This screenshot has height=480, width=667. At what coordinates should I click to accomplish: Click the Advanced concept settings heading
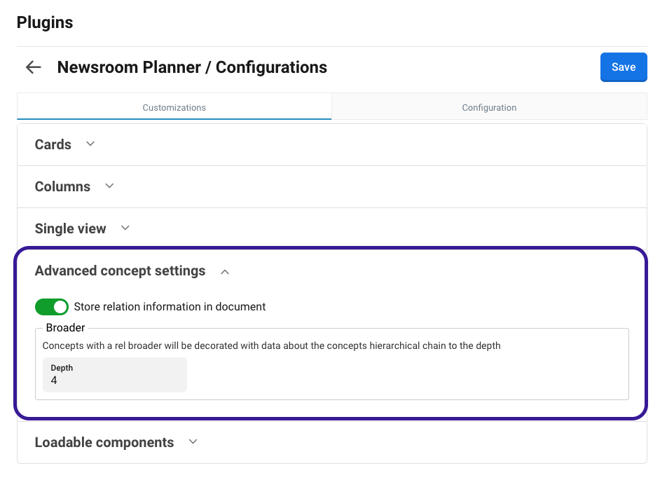click(x=120, y=270)
